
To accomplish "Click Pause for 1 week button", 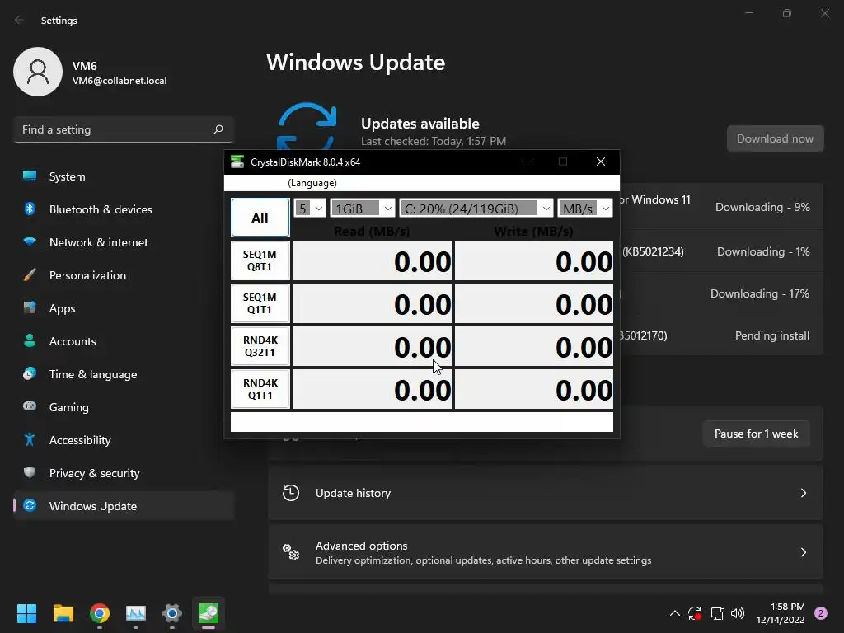I will [x=756, y=434].
